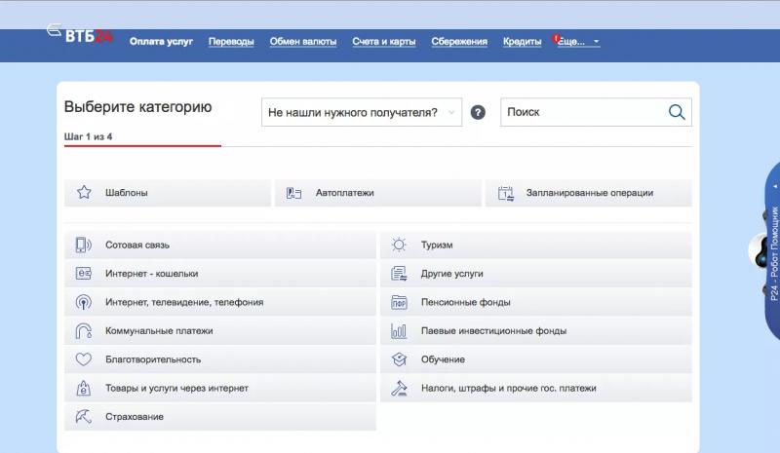Go to the Переводы section
This screenshot has height=453, width=780.
pyautogui.click(x=231, y=41)
